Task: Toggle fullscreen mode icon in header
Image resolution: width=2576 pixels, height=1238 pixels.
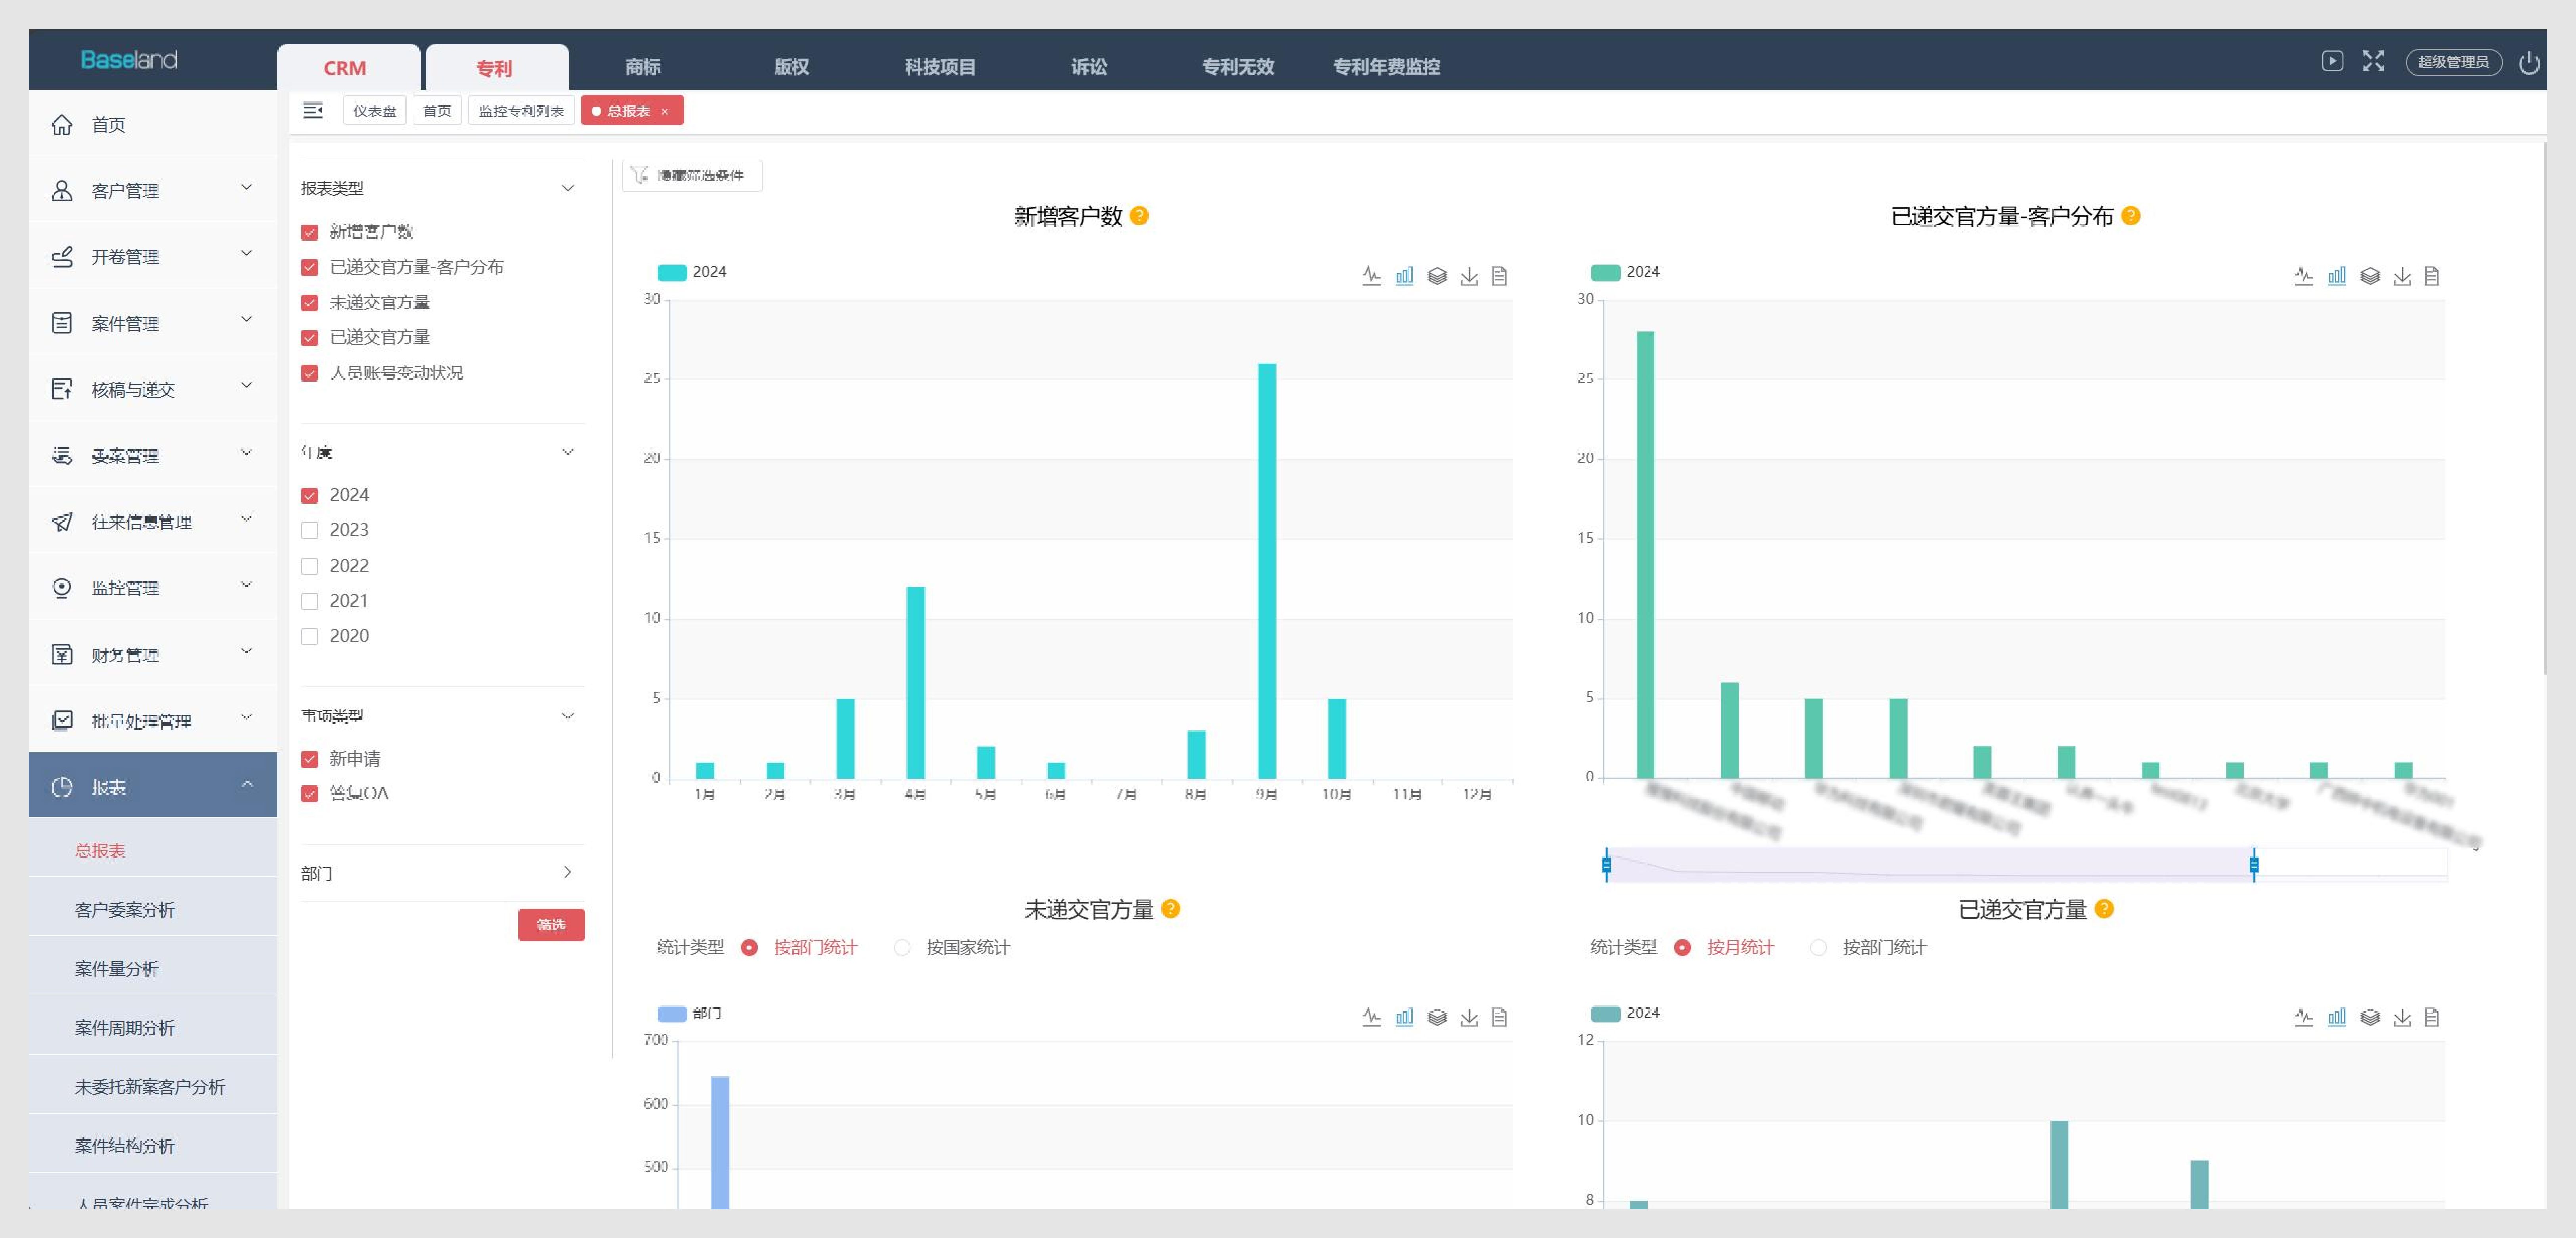Action: click(x=2373, y=61)
